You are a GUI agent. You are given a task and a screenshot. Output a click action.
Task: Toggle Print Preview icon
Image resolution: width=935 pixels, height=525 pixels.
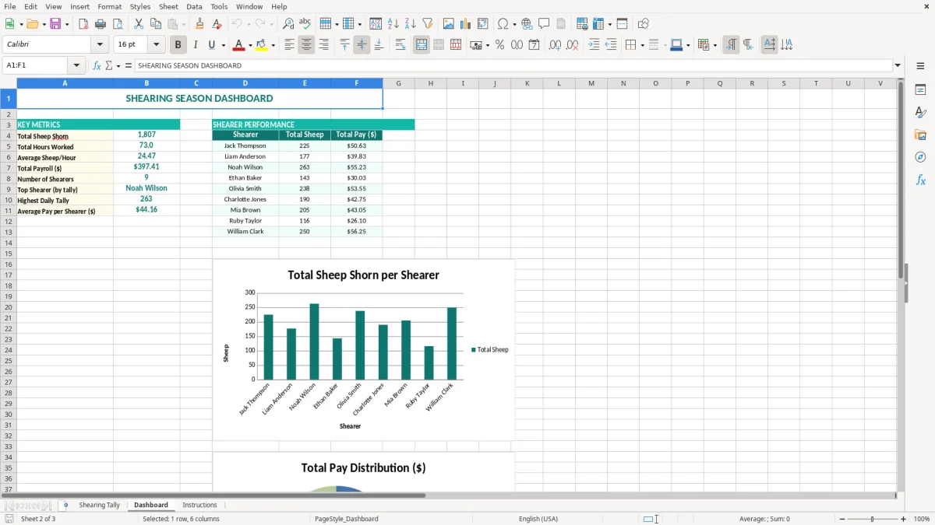pyautogui.click(x=118, y=24)
